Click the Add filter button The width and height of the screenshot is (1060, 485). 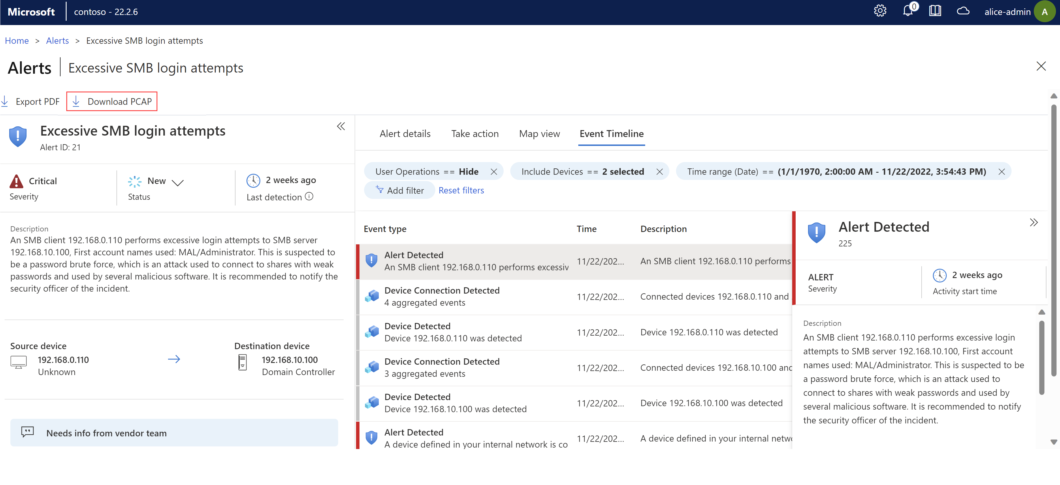click(x=400, y=190)
